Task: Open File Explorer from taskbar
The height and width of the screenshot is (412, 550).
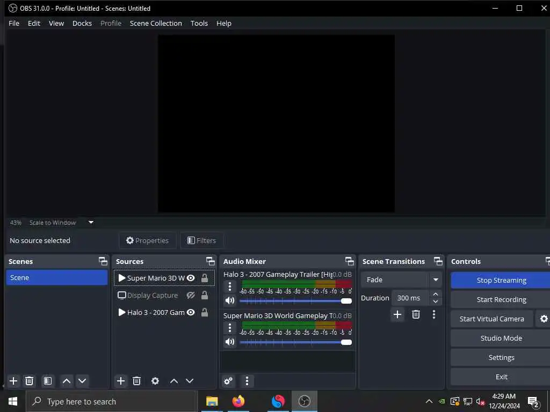Action: click(212, 401)
